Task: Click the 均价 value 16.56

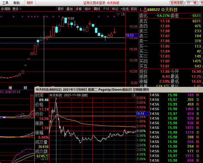Action: [x=44, y=119]
